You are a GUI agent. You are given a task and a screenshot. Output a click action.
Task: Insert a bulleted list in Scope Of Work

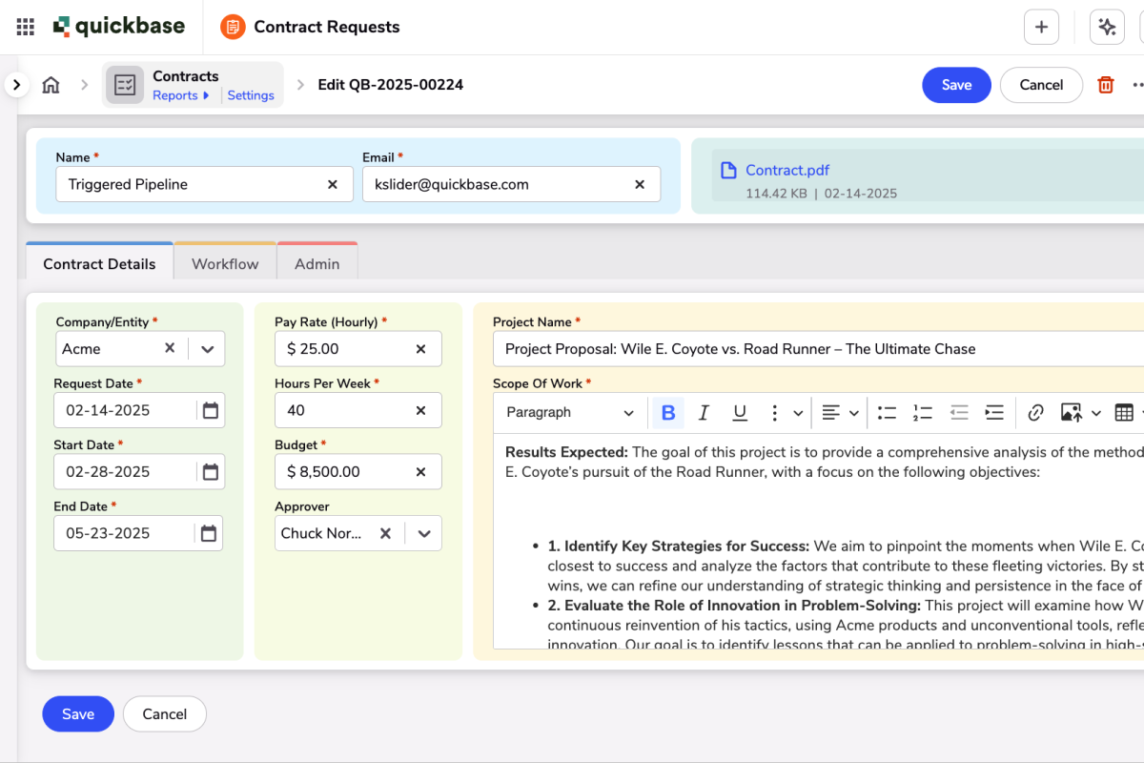pos(887,412)
